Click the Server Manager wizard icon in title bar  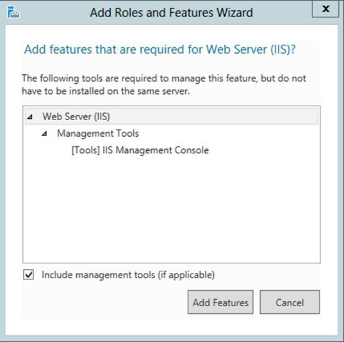[x=13, y=12]
